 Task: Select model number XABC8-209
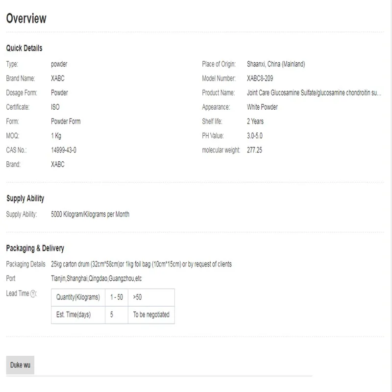tap(260, 78)
